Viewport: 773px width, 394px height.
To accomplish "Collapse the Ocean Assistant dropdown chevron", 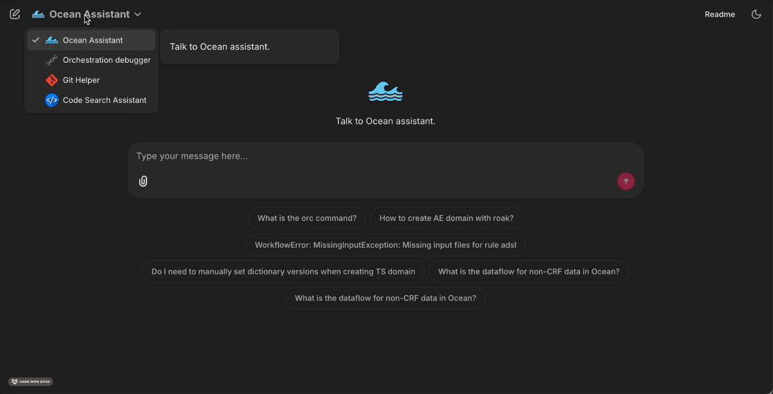I will (x=138, y=14).
